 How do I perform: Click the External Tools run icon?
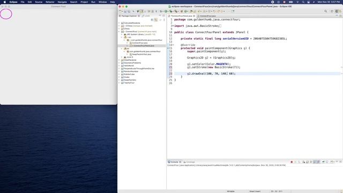tap(176, 11)
